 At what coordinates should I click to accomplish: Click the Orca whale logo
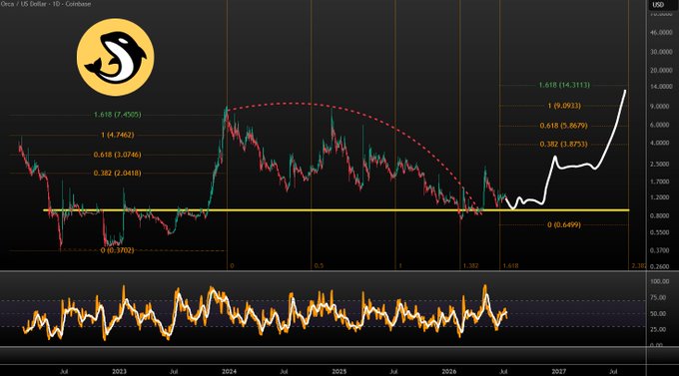pos(115,57)
